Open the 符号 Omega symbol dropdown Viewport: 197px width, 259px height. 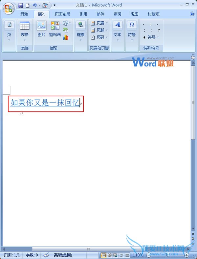(x=132, y=31)
